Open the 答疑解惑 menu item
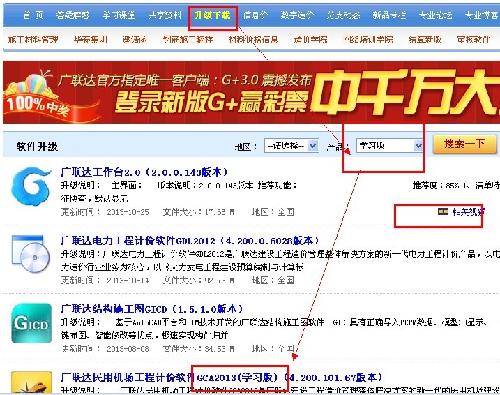 click(x=73, y=15)
